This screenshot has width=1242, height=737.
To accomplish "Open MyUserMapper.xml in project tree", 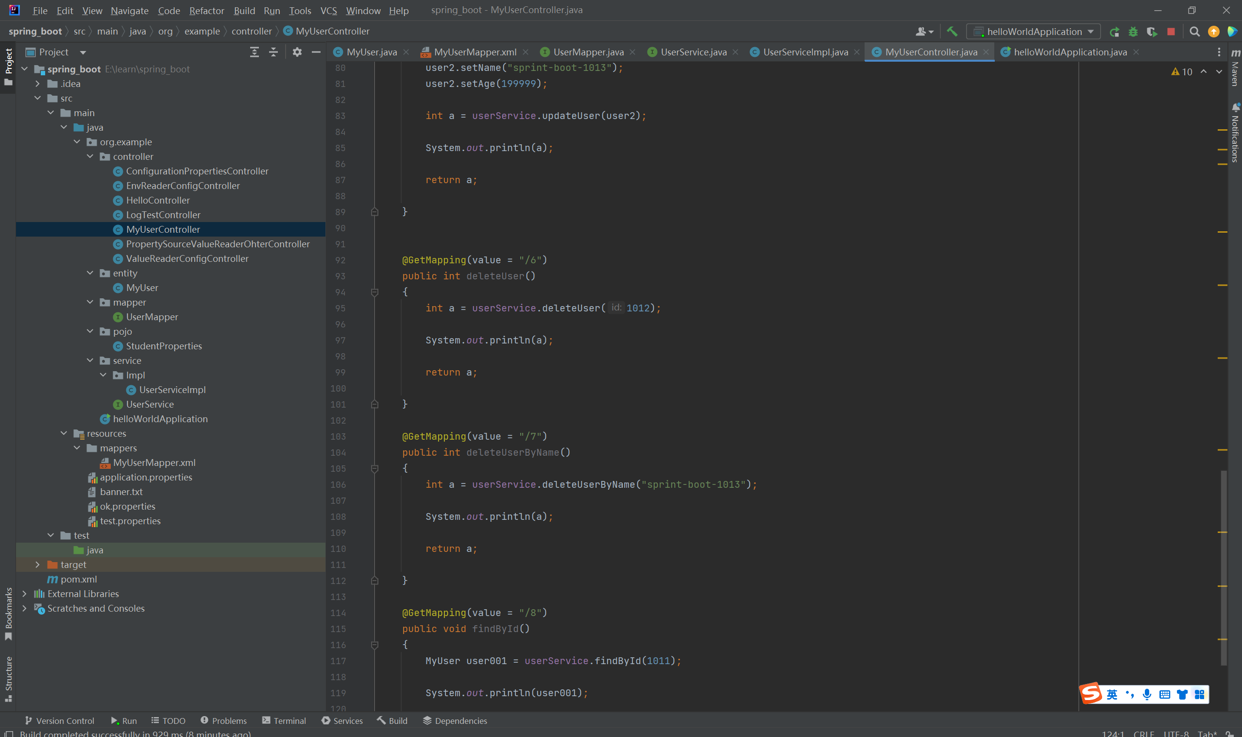I will coord(154,463).
